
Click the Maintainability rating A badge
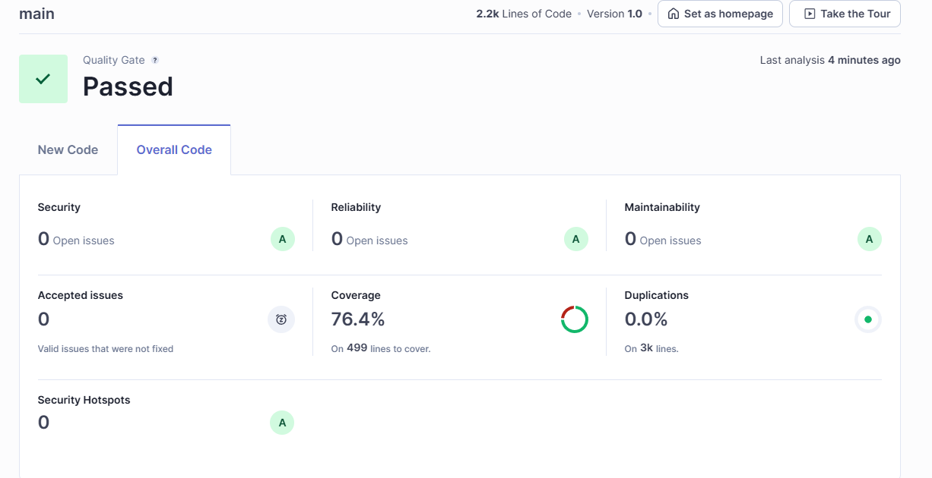(869, 239)
